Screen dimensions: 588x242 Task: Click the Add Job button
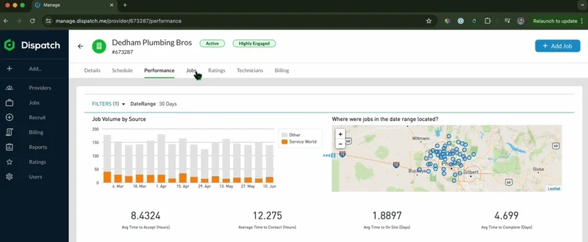[x=558, y=46]
